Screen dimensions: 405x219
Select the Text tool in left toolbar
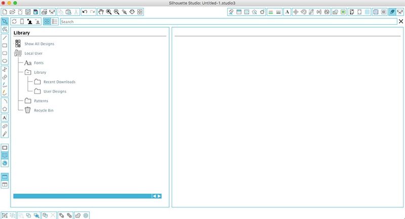[x=5, y=118]
